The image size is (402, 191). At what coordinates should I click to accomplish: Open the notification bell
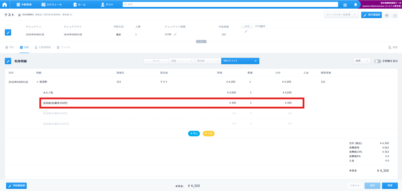tap(355, 5)
